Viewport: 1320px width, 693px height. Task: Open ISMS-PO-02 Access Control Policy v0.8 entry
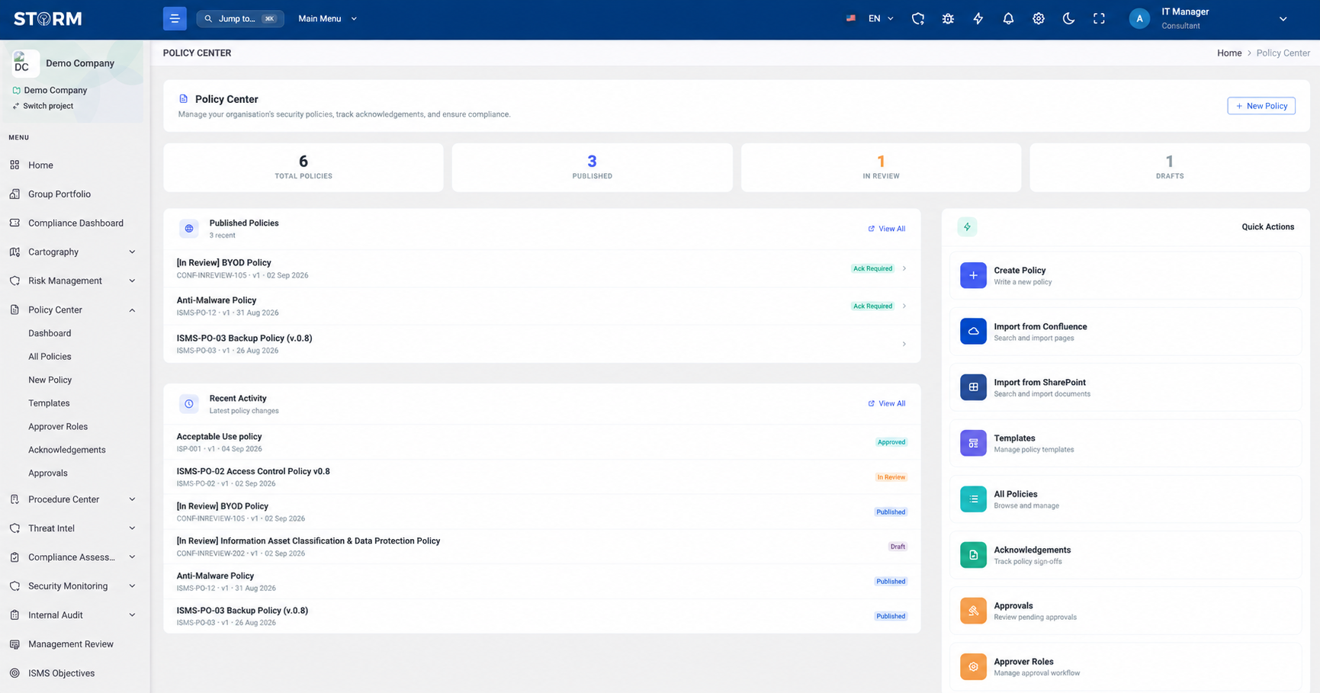point(541,477)
